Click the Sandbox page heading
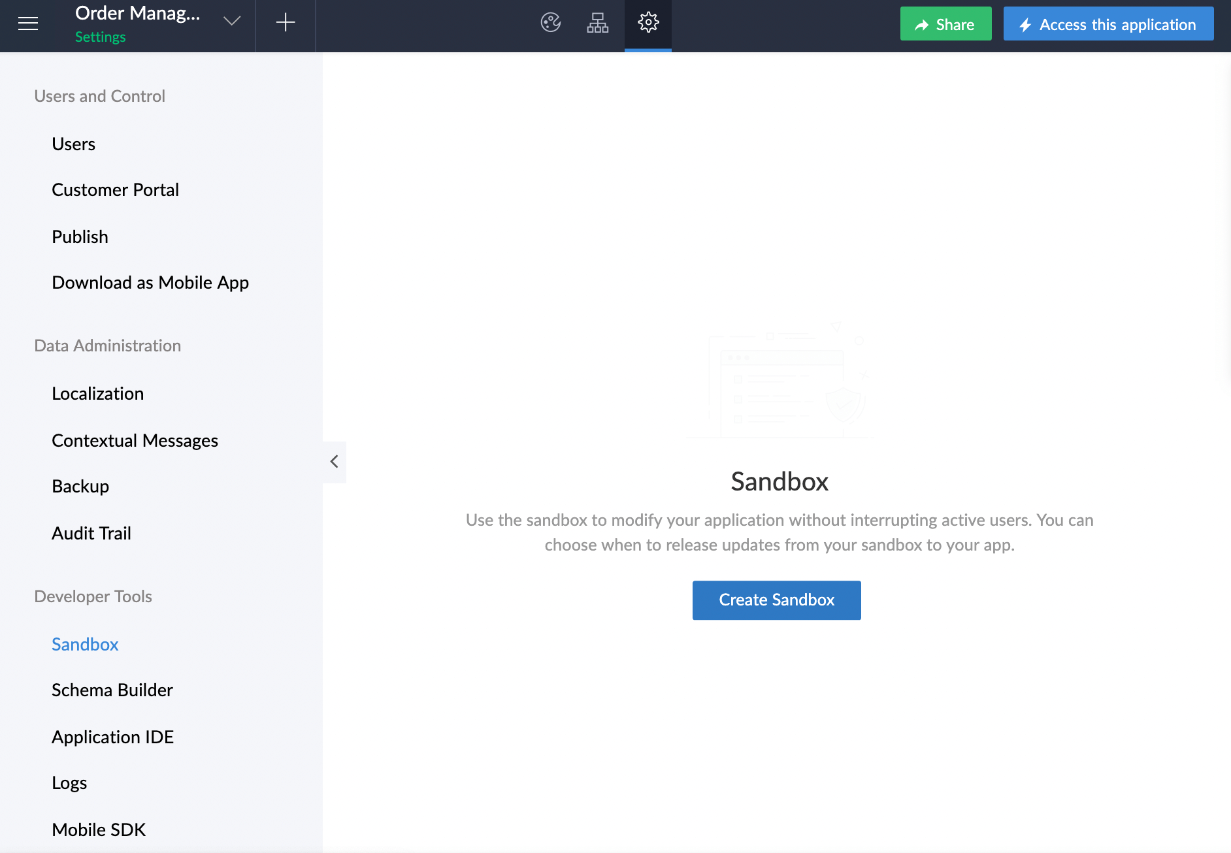The width and height of the screenshot is (1231, 853). coord(780,482)
